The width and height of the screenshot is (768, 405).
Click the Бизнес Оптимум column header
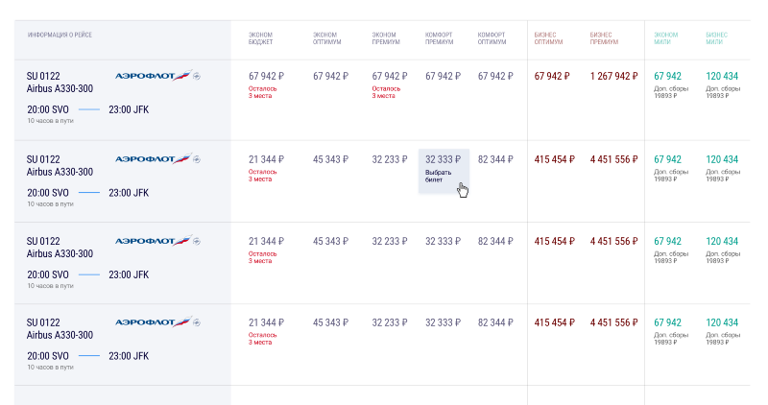(548, 38)
